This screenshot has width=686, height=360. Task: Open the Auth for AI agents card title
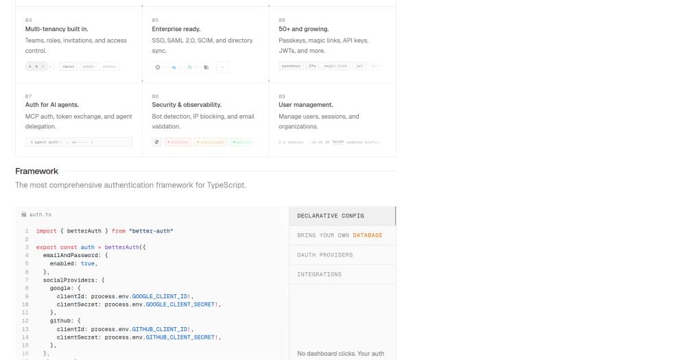pyautogui.click(x=51, y=105)
